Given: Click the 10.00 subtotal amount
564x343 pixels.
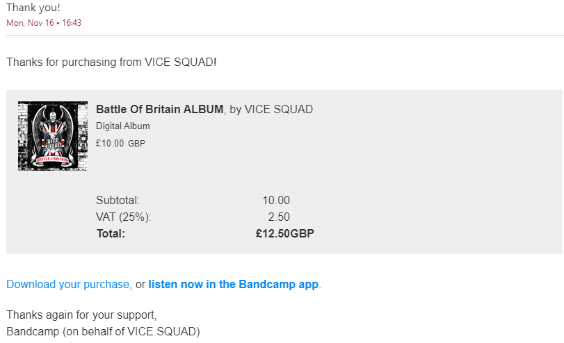Looking at the screenshot, I should point(276,200).
